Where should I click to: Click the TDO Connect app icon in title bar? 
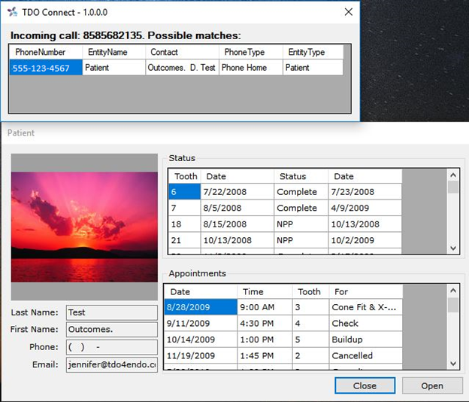12,12
